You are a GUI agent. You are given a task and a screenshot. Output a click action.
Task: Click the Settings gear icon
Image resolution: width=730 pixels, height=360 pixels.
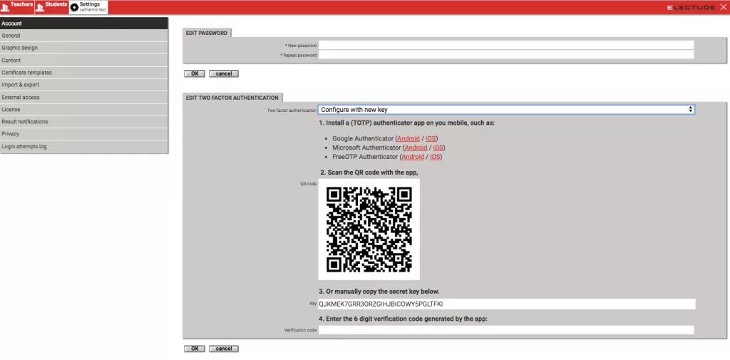74,8
